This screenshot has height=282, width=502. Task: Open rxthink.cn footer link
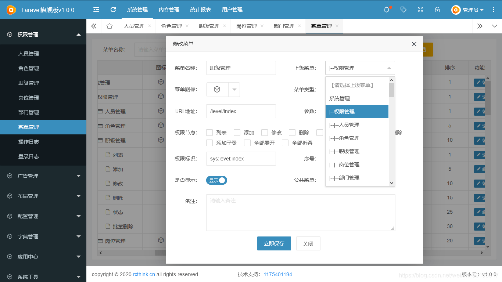tap(144, 274)
